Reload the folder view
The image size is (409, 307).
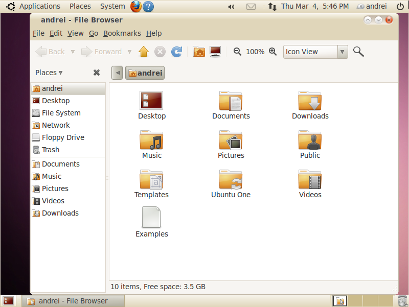pos(176,52)
